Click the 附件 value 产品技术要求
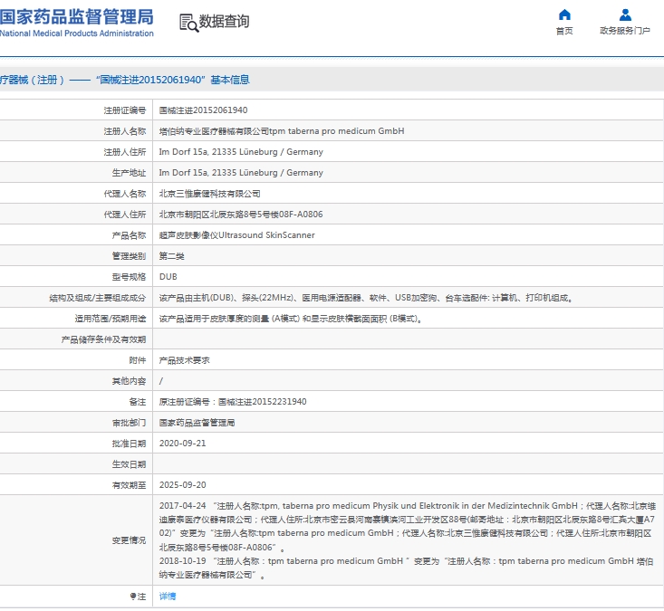 pyautogui.click(x=184, y=360)
